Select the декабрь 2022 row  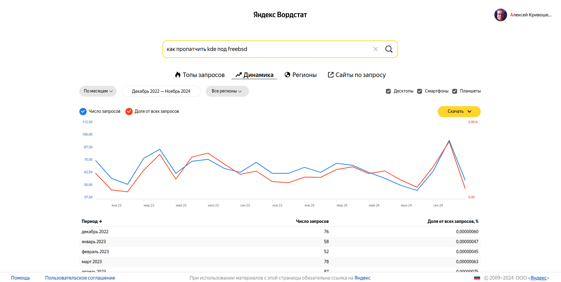click(x=280, y=232)
